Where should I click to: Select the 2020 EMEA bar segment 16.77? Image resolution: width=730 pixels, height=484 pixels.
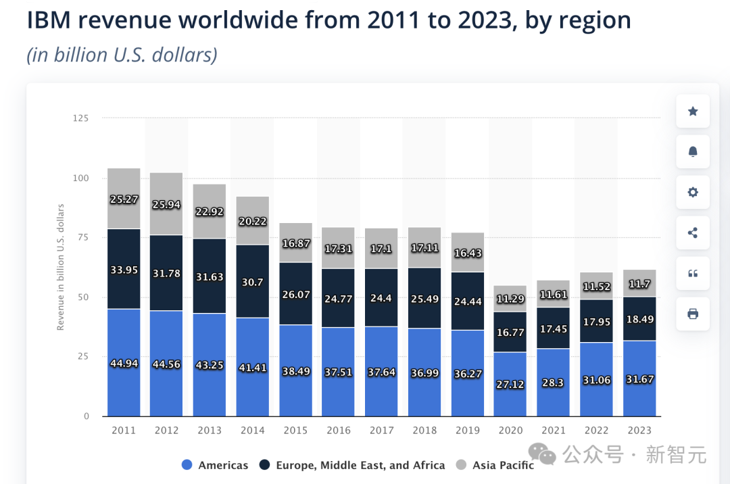(510, 332)
